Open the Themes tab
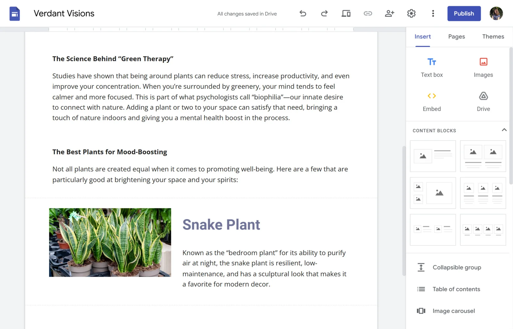 pyautogui.click(x=493, y=37)
